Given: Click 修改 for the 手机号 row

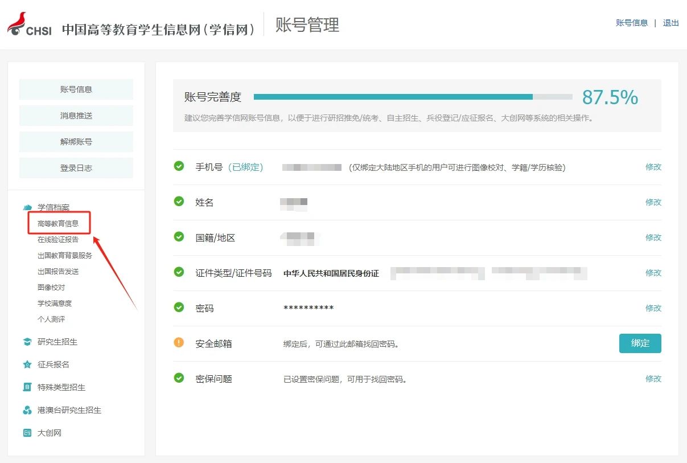Looking at the screenshot, I should click(x=653, y=167).
